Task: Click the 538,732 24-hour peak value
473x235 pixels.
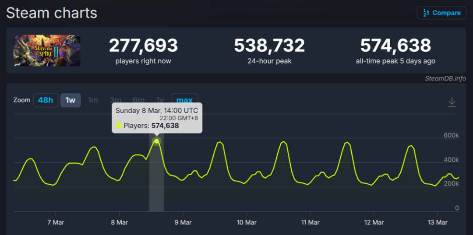Action: coord(269,46)
